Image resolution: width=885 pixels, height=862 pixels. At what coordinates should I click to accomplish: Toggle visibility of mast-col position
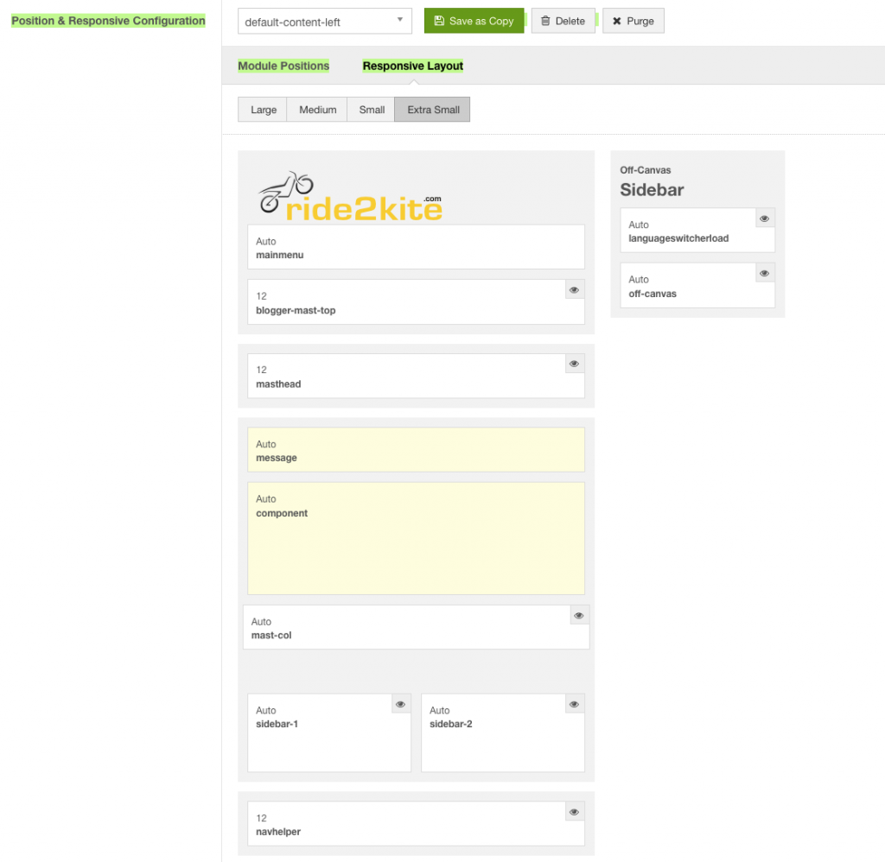click(x=579, y=616)
